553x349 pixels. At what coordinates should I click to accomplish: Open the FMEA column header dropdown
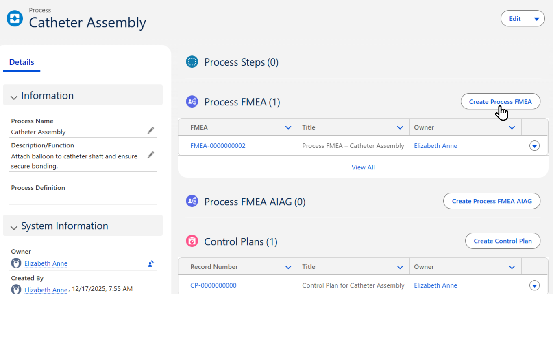[x=289, y=127]
